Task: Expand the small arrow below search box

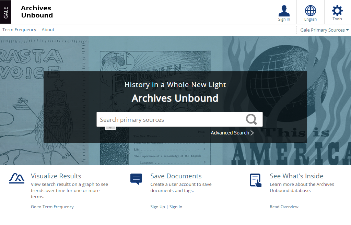Action: 110,128
